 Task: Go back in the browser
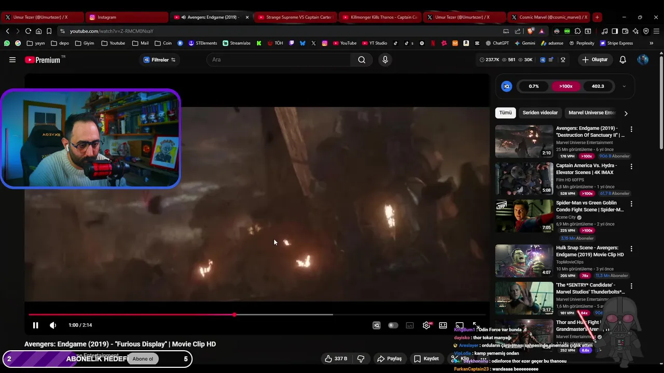(8, 31)
